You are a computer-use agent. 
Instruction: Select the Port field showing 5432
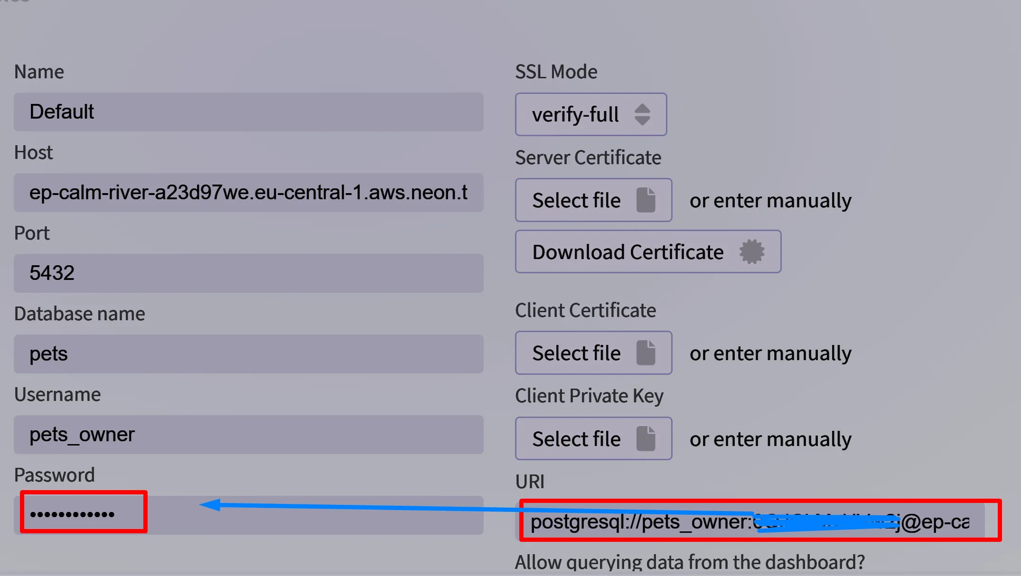pyautogui.click(x=248, y=273)
